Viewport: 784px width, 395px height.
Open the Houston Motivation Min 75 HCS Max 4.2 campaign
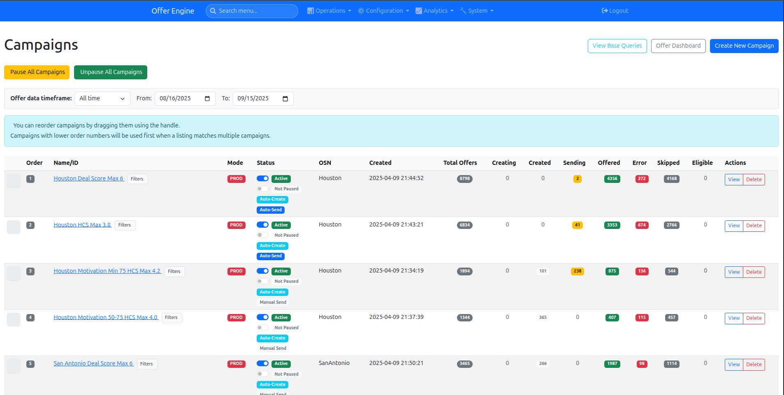coord(107,270)
